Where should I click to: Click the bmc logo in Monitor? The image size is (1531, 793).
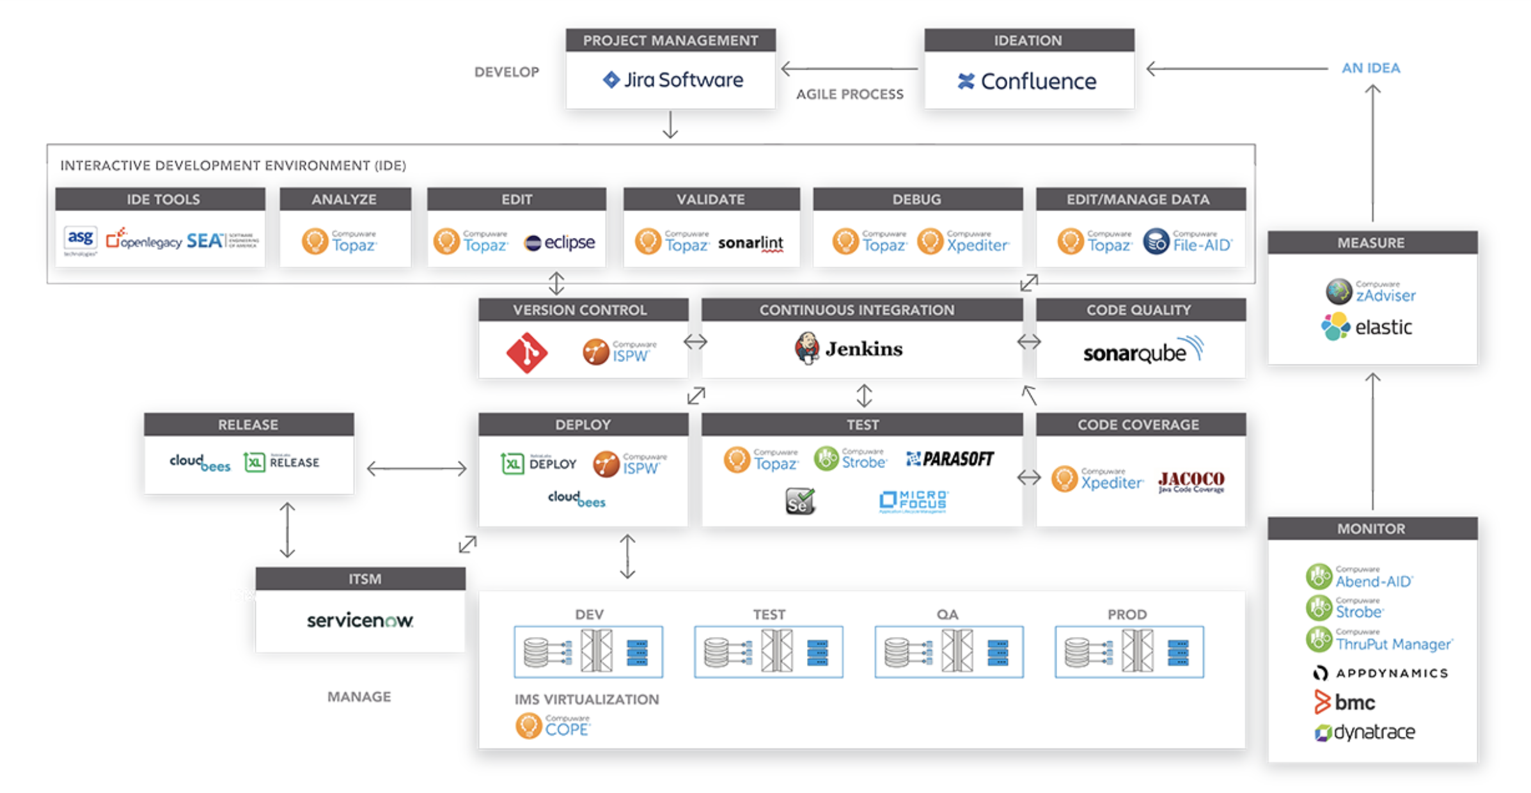pos(1344,702)
